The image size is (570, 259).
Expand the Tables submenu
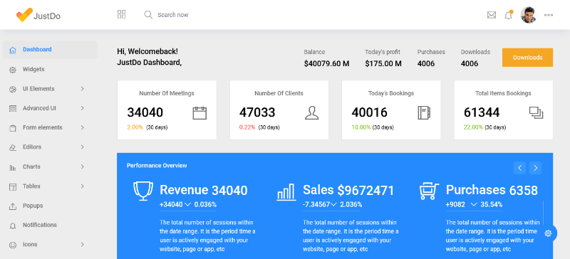[49, 186]
